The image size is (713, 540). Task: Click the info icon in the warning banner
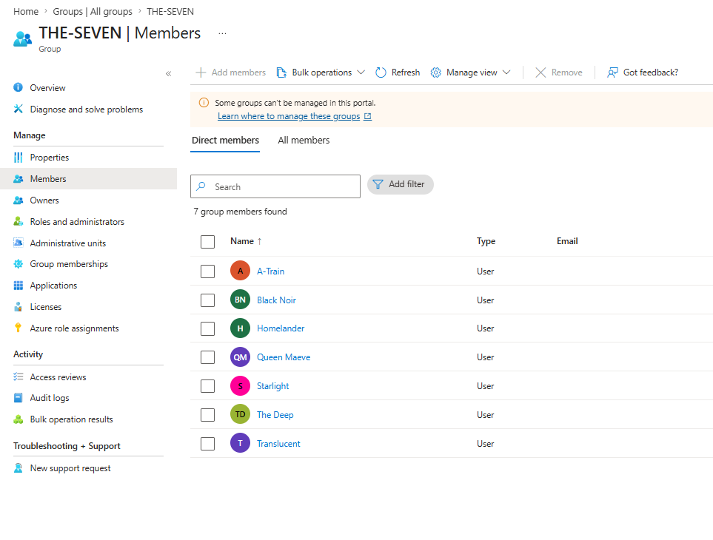204,103
